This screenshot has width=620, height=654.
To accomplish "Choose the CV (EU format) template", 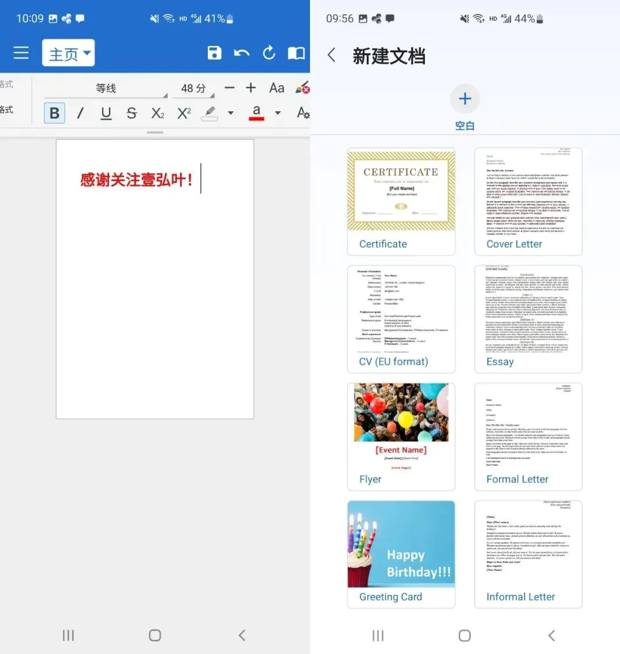I will pyautogui.click(x=401, y=319).
